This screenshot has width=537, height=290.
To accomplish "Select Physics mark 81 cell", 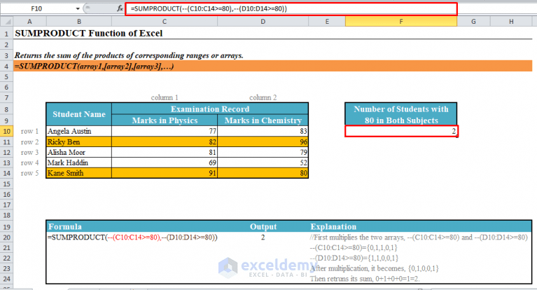I will click(x=165, y=152).
